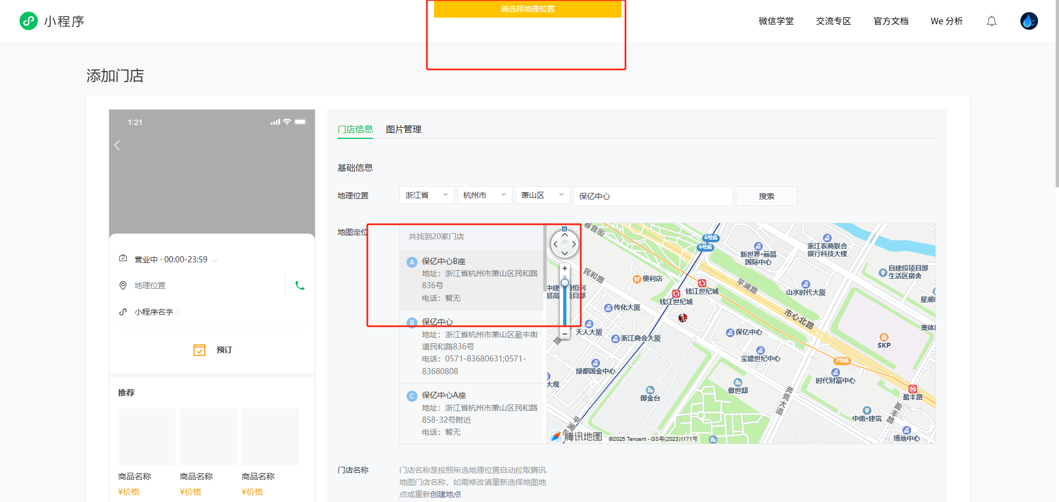The height and width of the screenshot is (502, 1059).
Task: Click the 便利店 shop marker on the map
Action: click(x=637, y=279)
